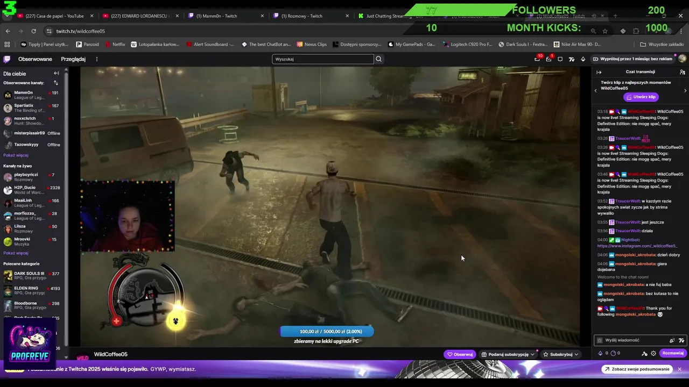Open the three-dot more menu
Image resolution: width=689 pixels, height=387 pixels.
click(x=97, y=59)
